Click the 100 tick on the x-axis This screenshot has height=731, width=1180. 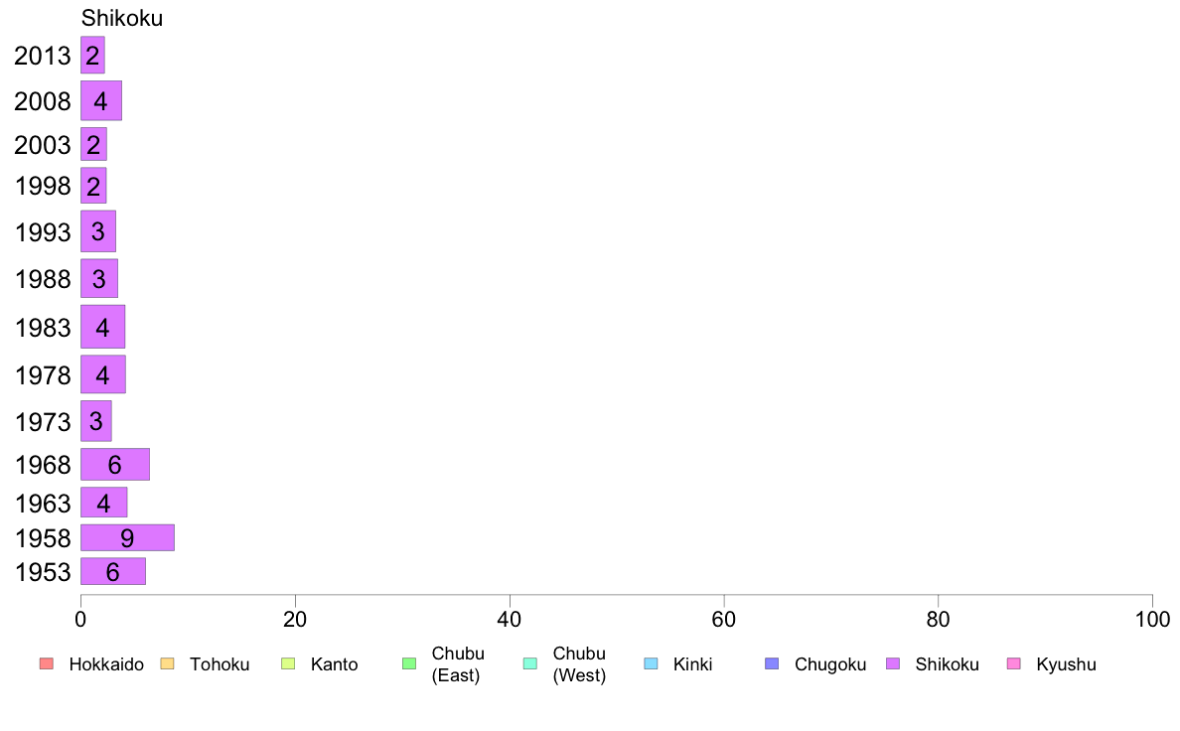(1152, 620)
